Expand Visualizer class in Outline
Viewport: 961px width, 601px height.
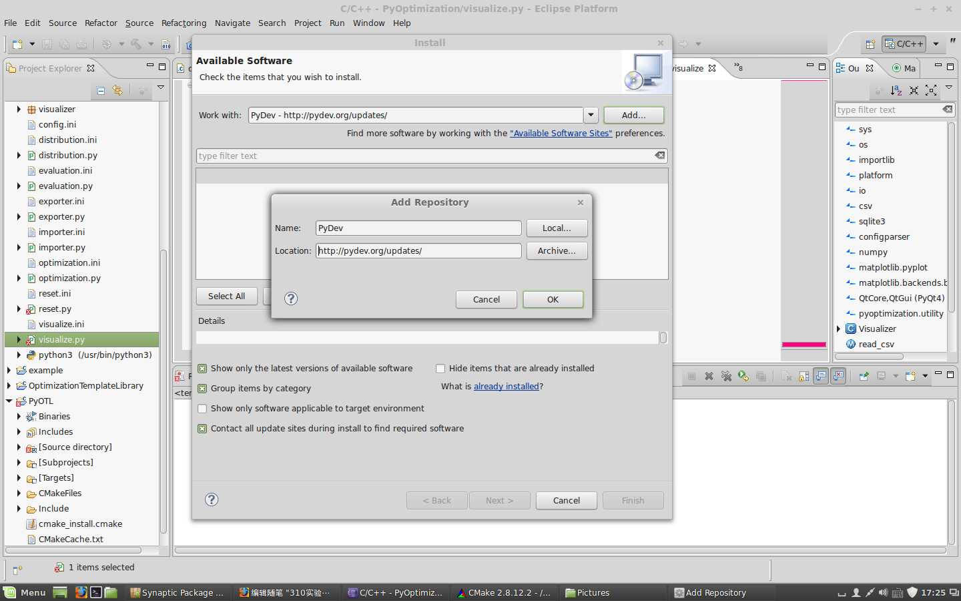tap(839, 329)
